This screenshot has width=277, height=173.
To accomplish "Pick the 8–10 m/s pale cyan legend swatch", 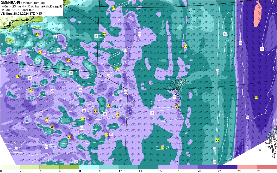I will tap(89, 167).
